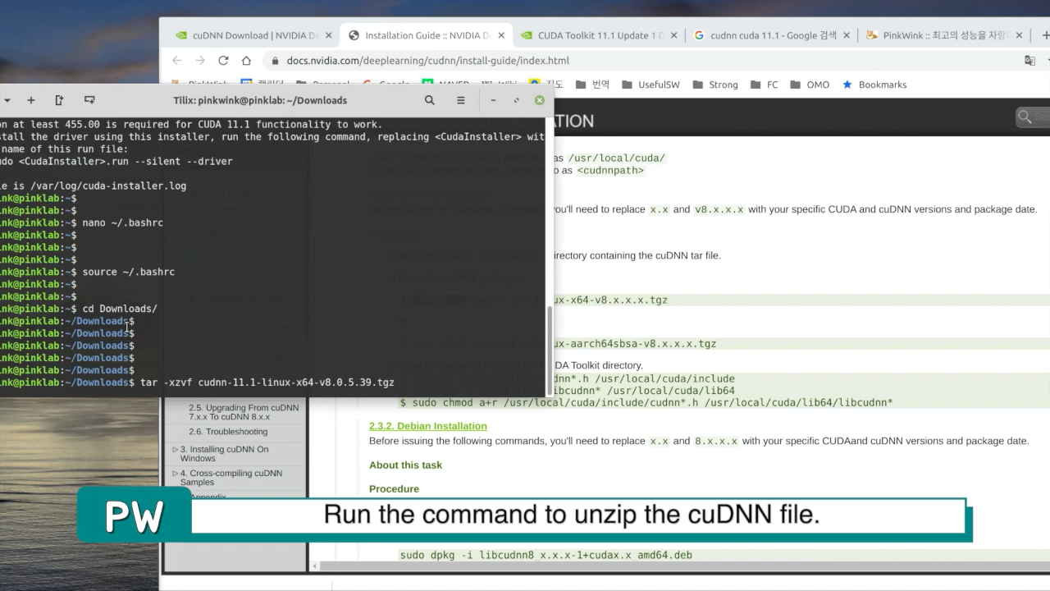Click the Tilix terminal vertical scrollbar
Screen dimensions: 1050x591
tap(550, 350)
